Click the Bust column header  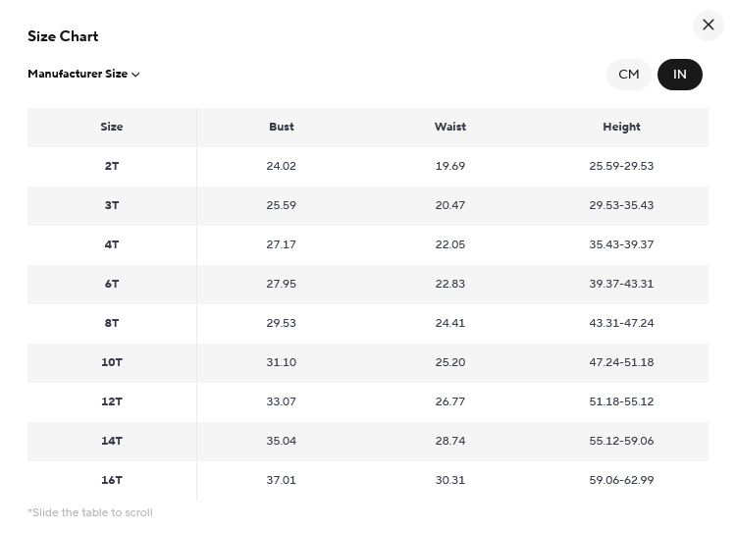tap(282, 127)
